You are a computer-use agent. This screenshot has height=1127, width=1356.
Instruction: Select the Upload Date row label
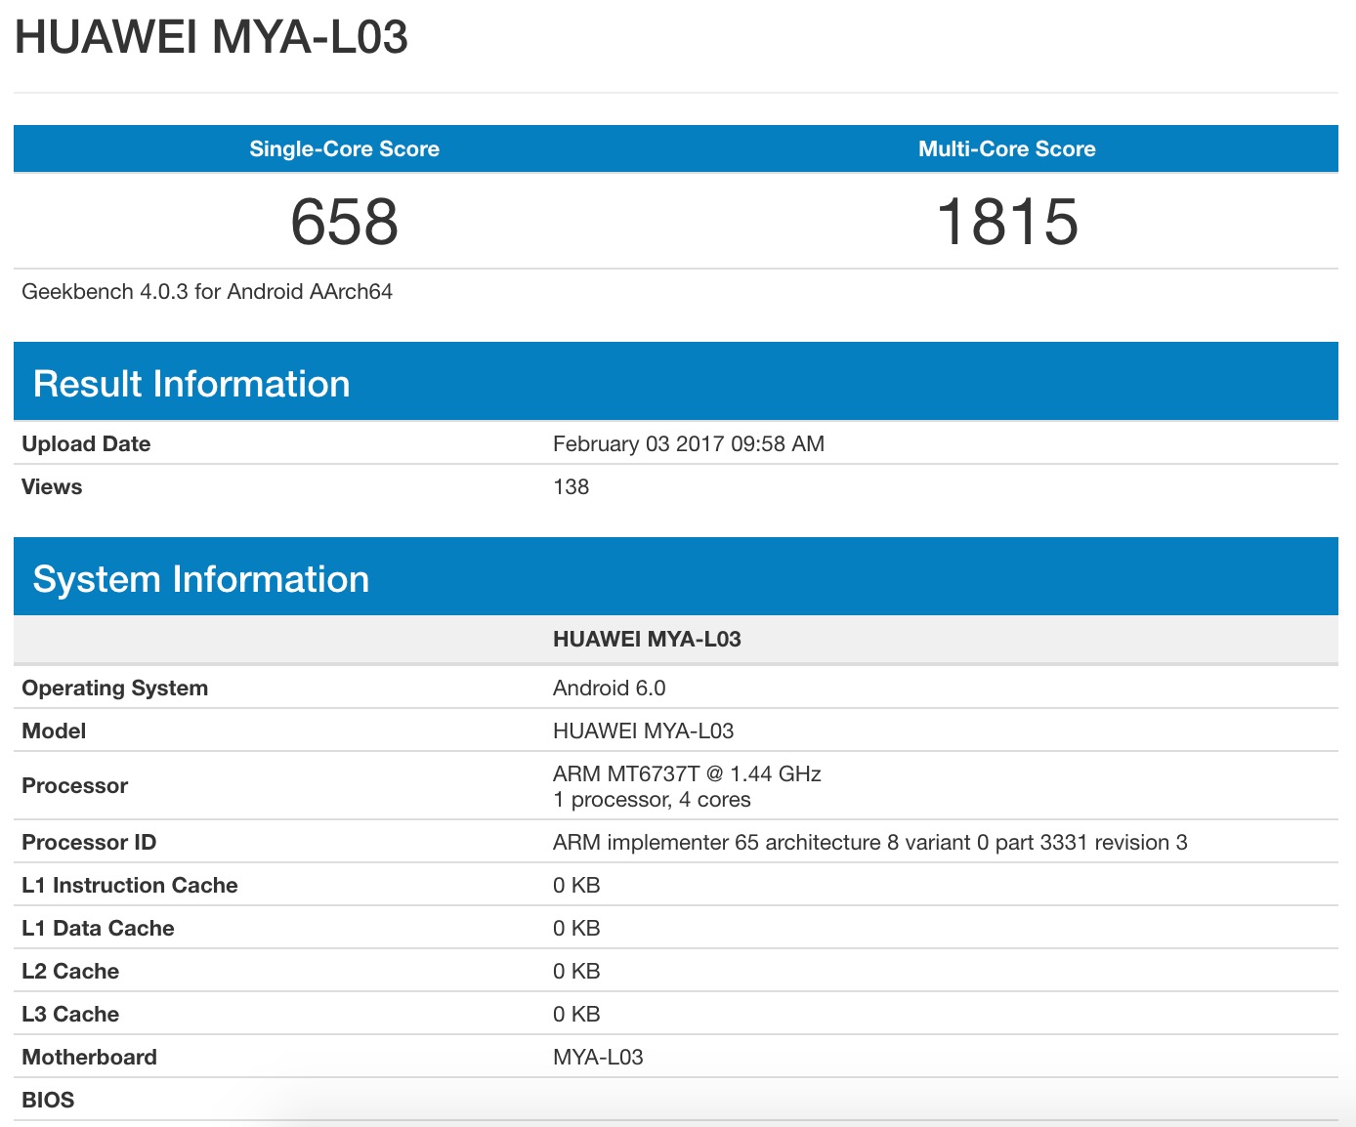click(x=86, y=443)
